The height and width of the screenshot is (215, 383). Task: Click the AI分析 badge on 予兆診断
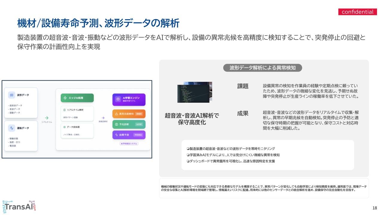(x=139, y=124)
